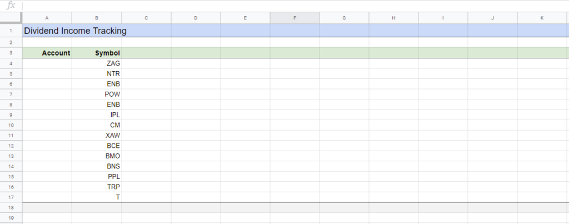Click the XAW symbol cell
569x224 pixels.
tap(97, 136)
